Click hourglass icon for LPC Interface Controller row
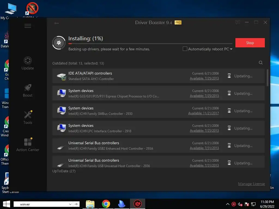Viewport: 279px width, 209px height. [229, 128]
